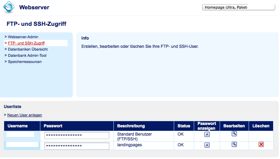280x159 pixels.
Task: Click the Passwort column header
Action: (x=53, y=126)
